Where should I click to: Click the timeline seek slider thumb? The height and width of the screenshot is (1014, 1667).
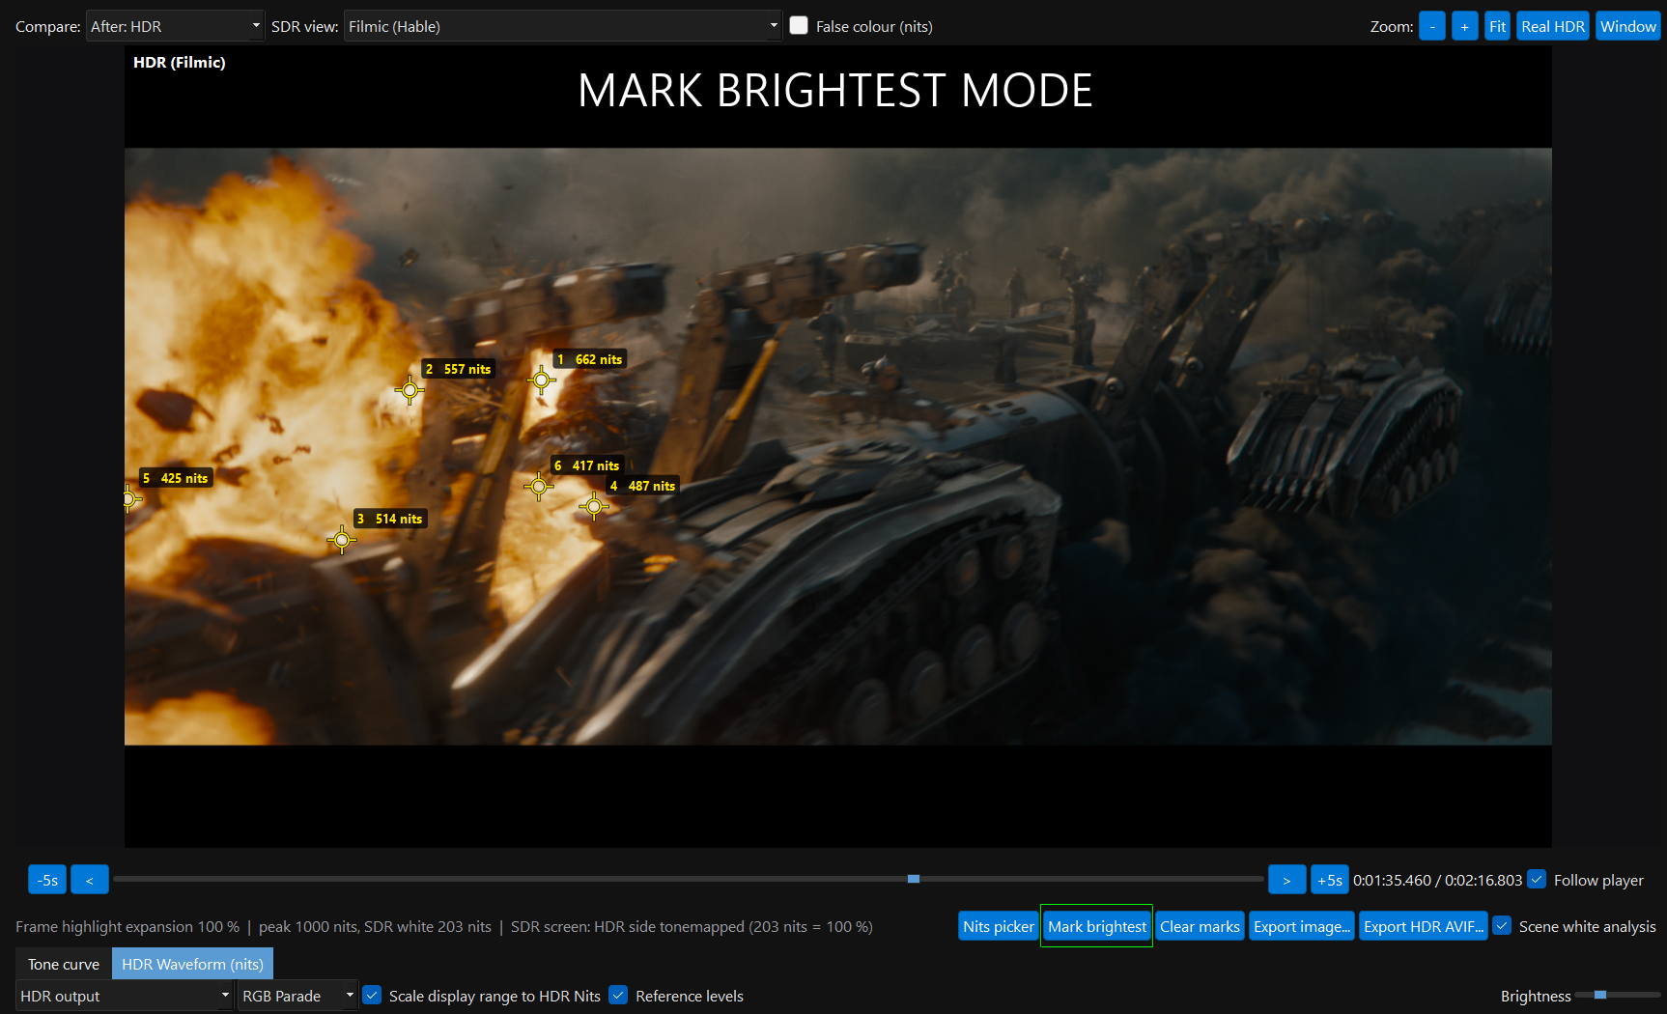tap(914, 879)
